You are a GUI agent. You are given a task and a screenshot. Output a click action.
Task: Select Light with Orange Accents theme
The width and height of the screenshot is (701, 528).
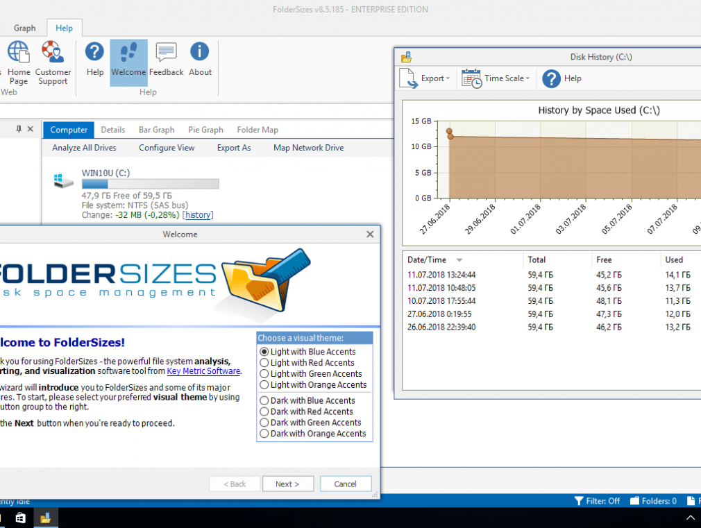click(264, 385)
